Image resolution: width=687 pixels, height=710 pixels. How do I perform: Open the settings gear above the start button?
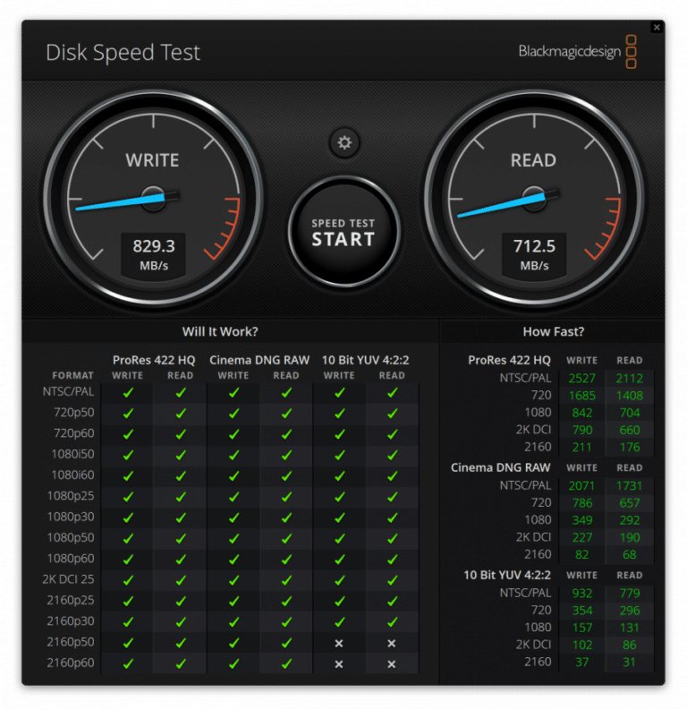pyautogui.click(x=344, y=142)
